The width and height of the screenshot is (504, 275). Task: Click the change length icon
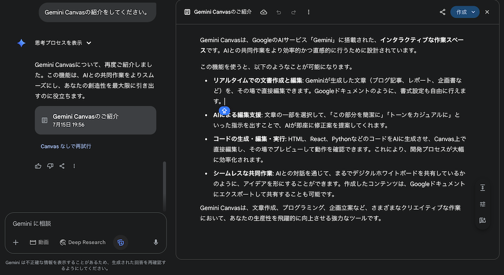(482, 188)
